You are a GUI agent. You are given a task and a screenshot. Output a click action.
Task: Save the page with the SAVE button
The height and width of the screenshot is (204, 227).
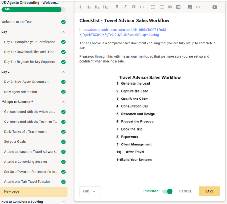tap(209, 191)
